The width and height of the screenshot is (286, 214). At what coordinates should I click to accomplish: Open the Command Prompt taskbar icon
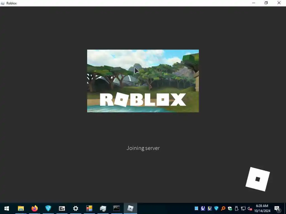coord(116,208)
